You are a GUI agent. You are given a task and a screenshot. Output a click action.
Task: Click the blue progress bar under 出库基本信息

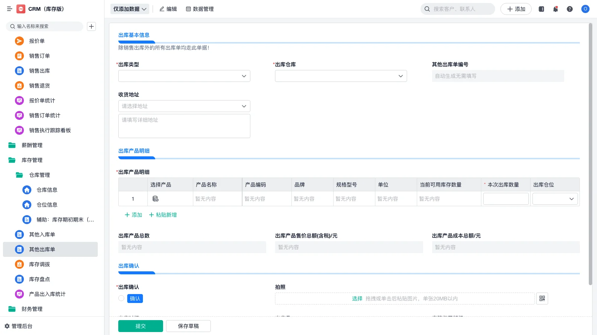click(x=137, y=42)
